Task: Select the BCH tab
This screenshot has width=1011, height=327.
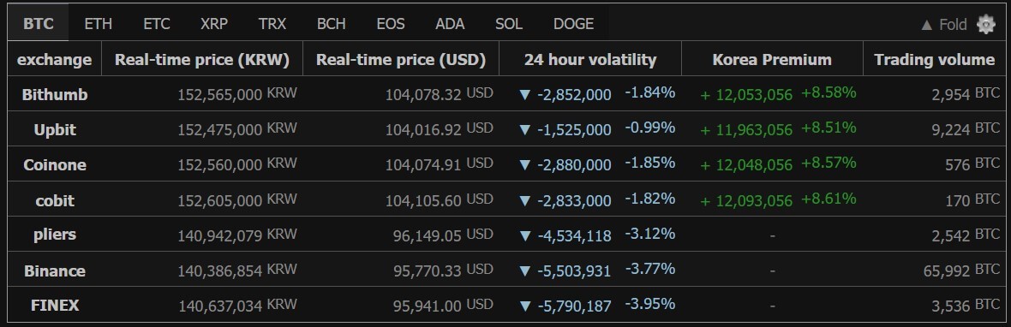Action: pos(332,24)
